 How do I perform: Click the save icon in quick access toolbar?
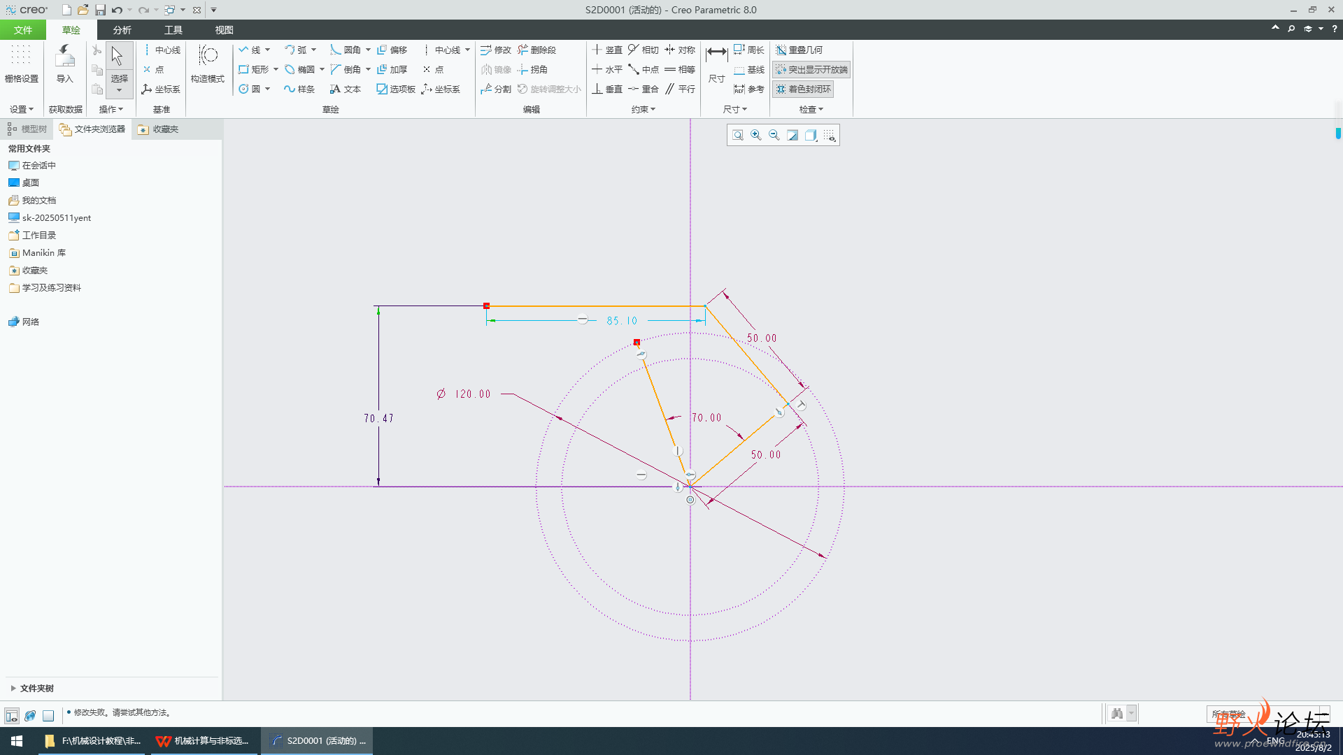point(100,10)
